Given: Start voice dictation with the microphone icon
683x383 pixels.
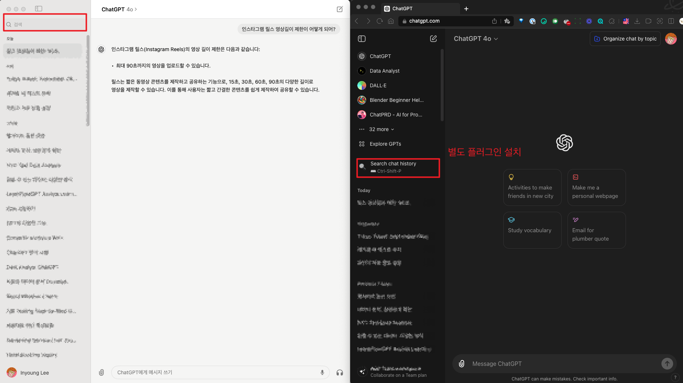Looking at the screenshot, I should (x=322, y=372).
